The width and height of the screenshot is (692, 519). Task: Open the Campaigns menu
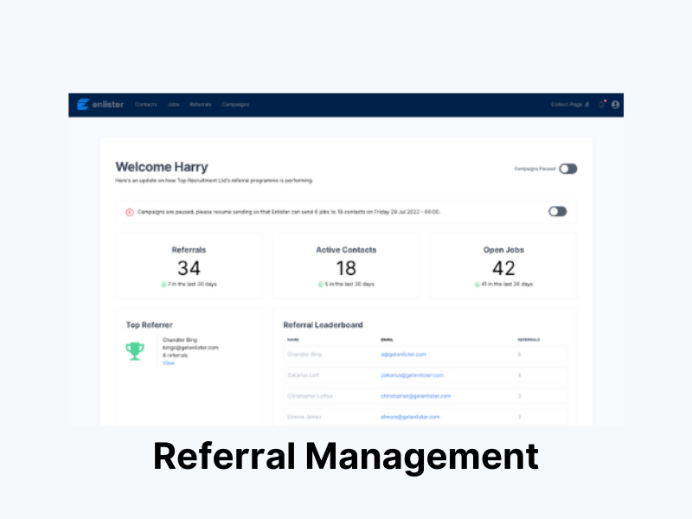point(235,105)
